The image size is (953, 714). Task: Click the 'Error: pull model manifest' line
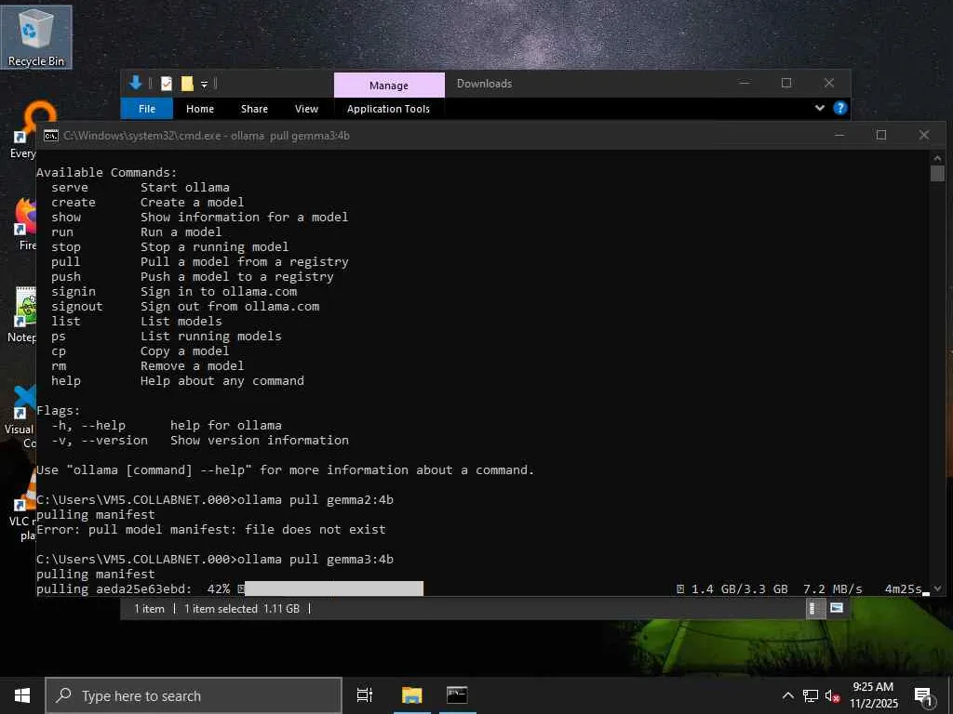(211, 529)
